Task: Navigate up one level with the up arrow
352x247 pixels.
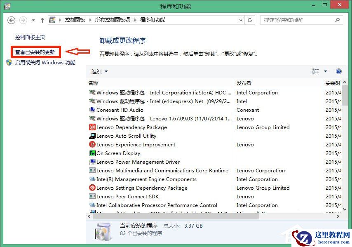Action: (42, 20)
